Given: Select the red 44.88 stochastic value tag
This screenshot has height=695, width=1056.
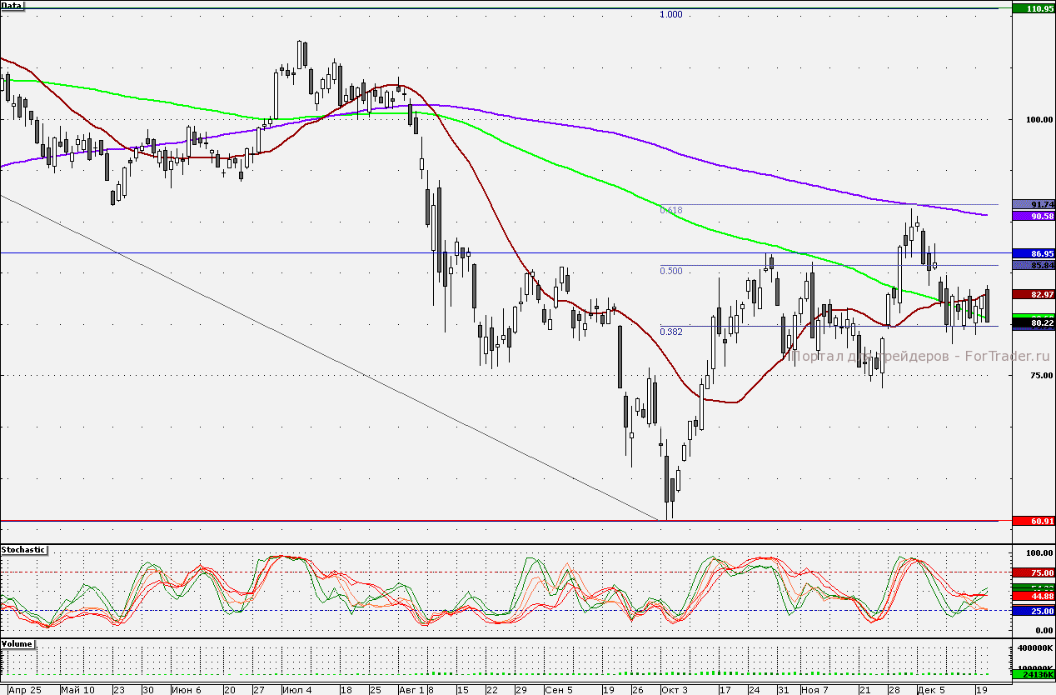Looking at the screenshot, I should click(x=1033, y=597).
